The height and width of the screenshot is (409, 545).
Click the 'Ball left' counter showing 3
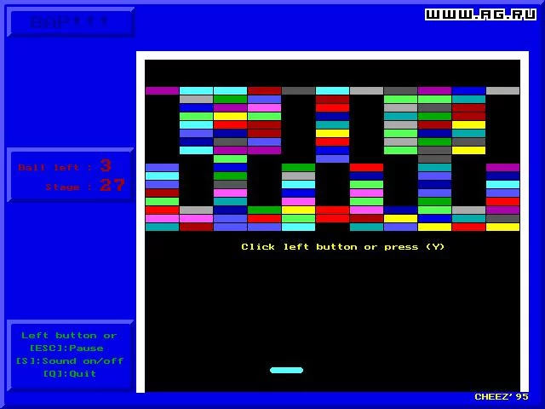coord(65,166)
